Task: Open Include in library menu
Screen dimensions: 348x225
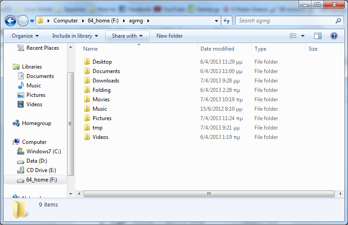Action: pos(75,36)
